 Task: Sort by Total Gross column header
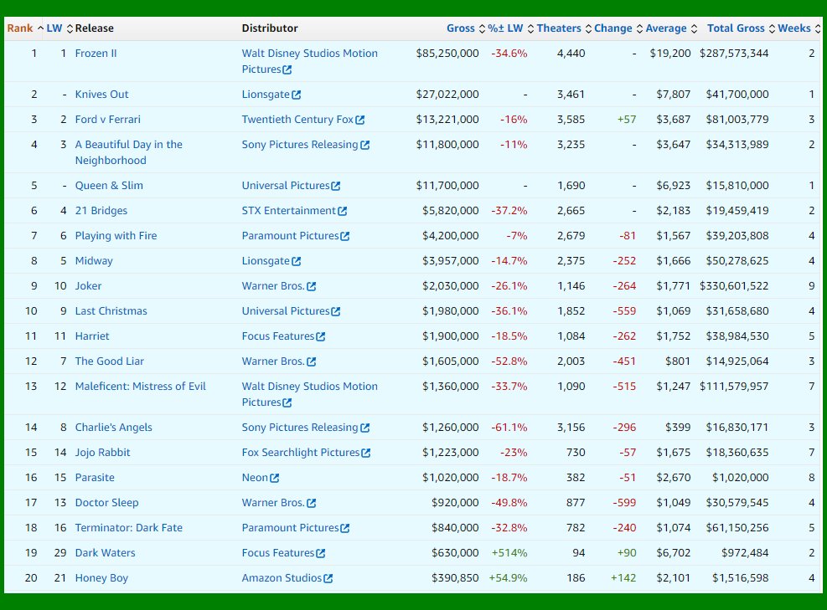(735, 28)
